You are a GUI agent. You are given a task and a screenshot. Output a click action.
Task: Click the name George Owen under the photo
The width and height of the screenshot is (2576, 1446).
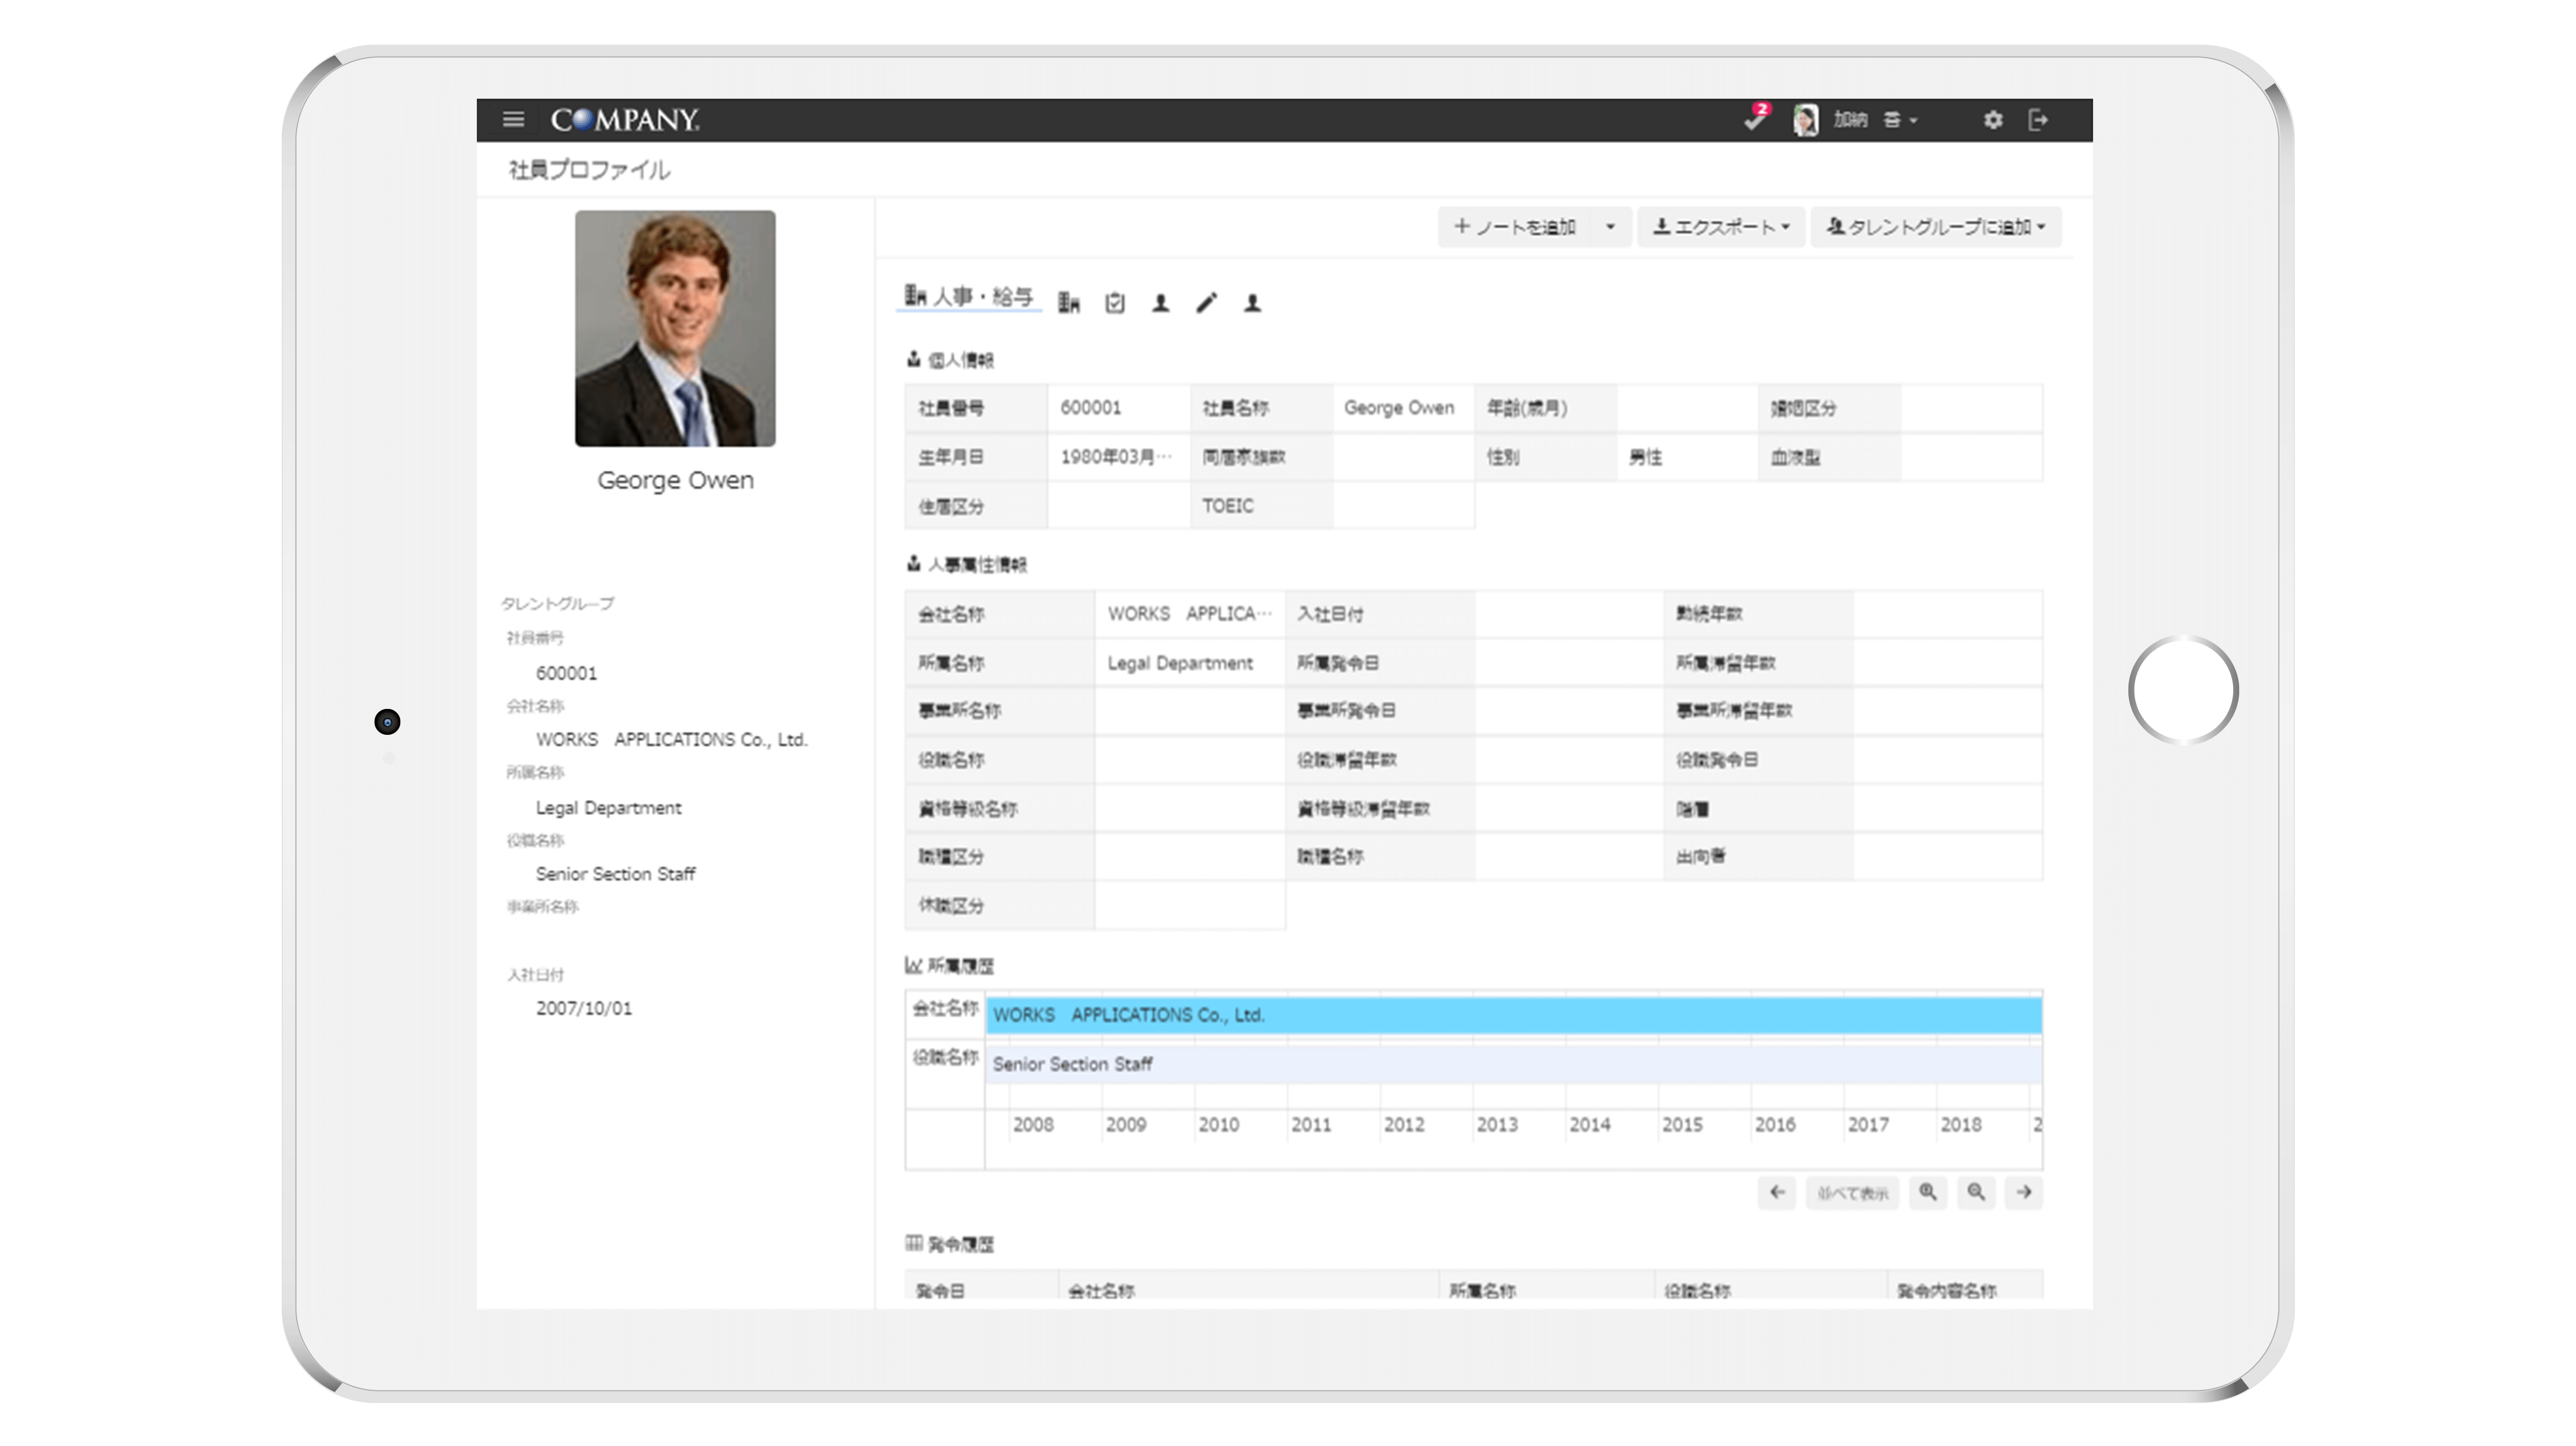(675, 480)
